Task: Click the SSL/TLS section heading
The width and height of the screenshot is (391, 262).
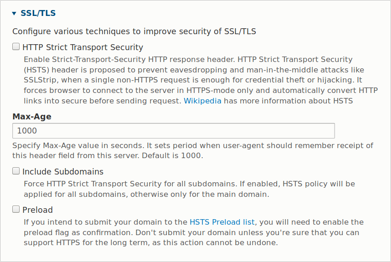Action: pos(38,13)
